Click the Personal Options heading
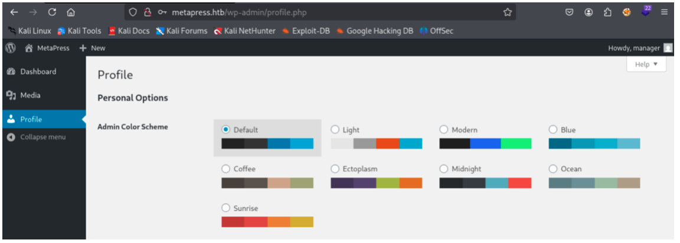Image resolution: width=680 pixels, height=243 pixels. tap(133, 98)
